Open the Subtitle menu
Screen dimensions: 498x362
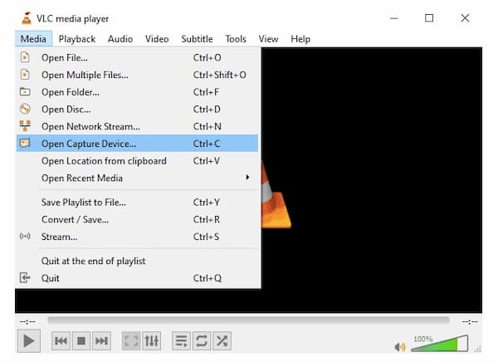[x=197, y=39]
